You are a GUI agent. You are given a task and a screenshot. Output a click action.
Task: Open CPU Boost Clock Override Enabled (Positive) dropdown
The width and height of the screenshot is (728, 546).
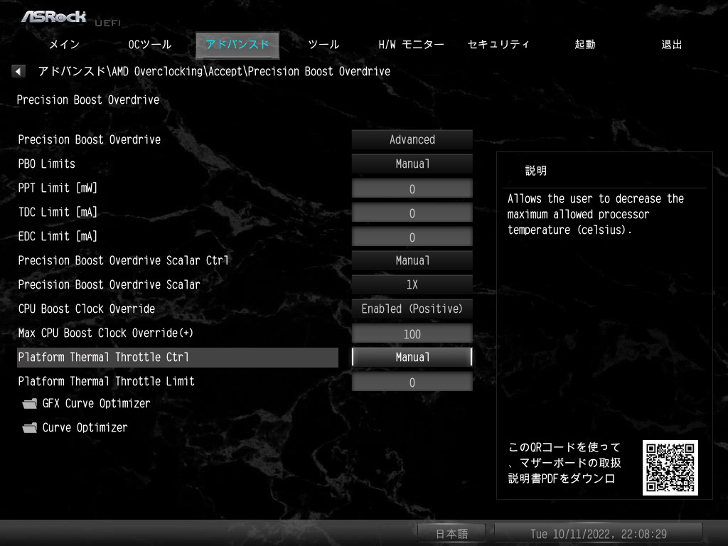click(x=412, y=309)
